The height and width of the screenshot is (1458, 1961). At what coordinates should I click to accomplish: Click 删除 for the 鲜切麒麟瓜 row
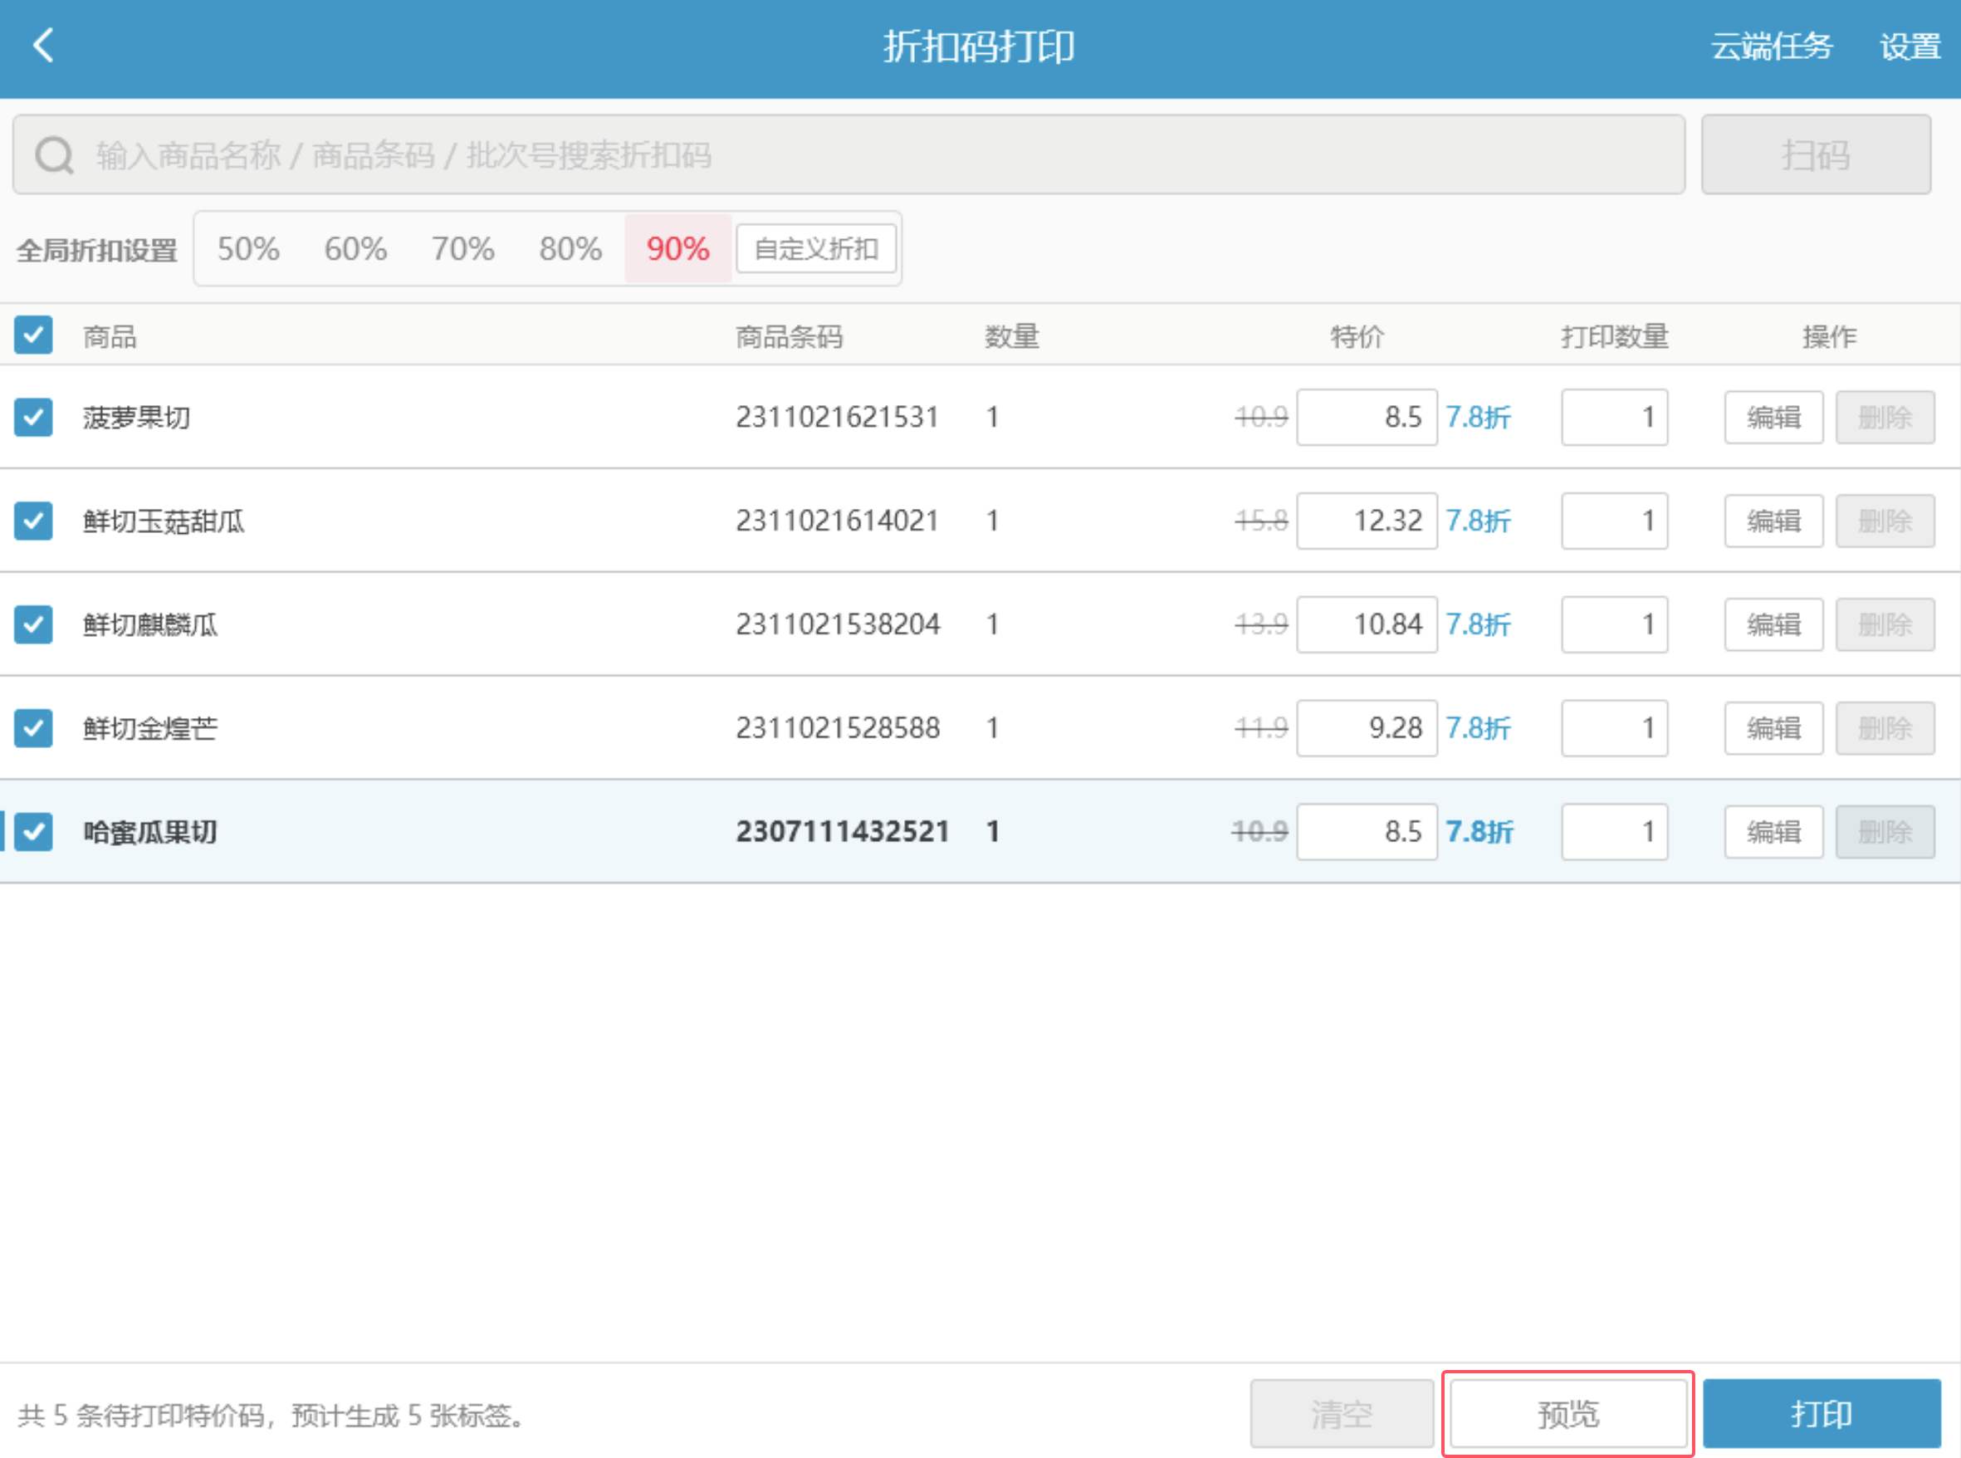pos(1885,625)
